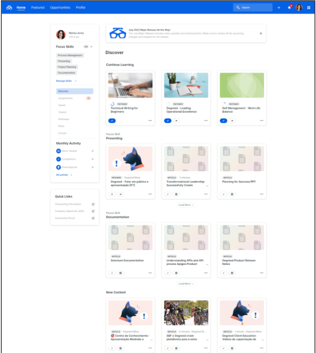Viewport: 316px width, 353px height.
Task: Show info for Selenium Documentation
Action: 121,273
